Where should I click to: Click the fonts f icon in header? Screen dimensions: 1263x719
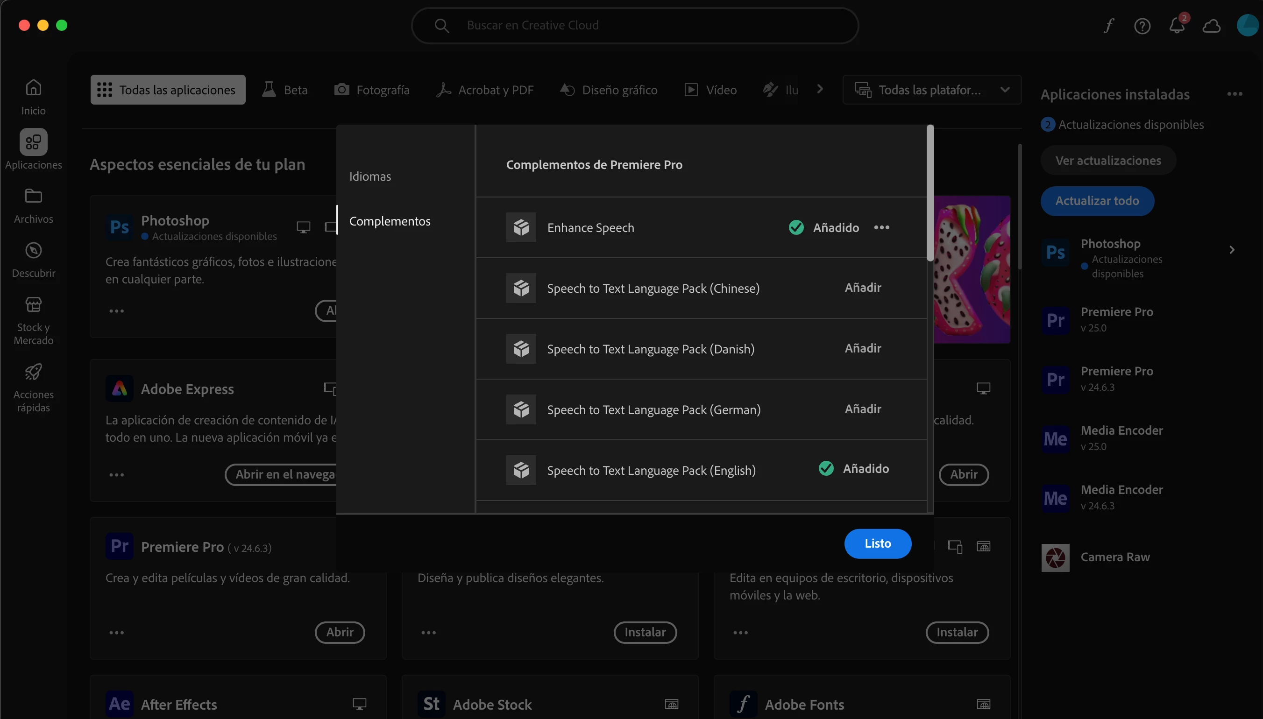point(1108,26)
